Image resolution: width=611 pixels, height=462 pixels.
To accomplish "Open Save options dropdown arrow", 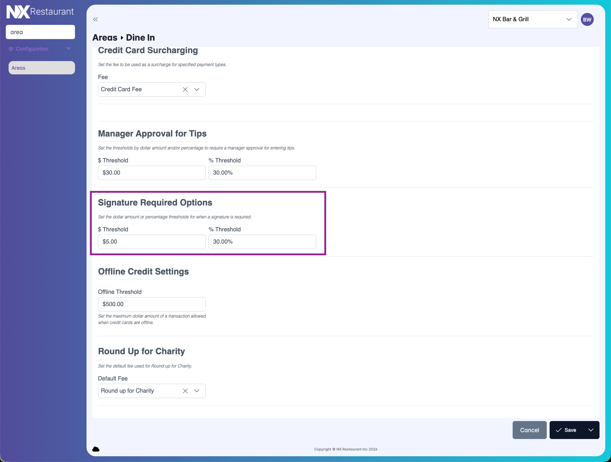I will pos(591,430).
